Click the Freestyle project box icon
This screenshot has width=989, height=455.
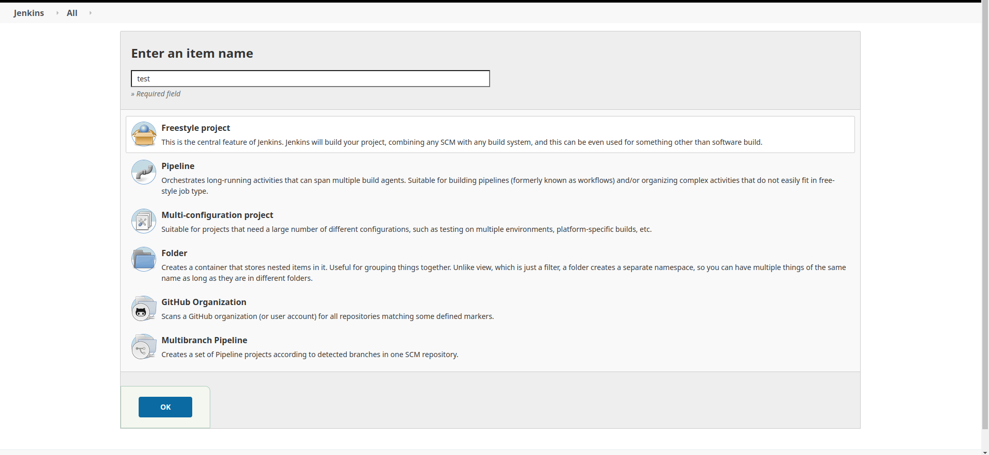point(144,134)
